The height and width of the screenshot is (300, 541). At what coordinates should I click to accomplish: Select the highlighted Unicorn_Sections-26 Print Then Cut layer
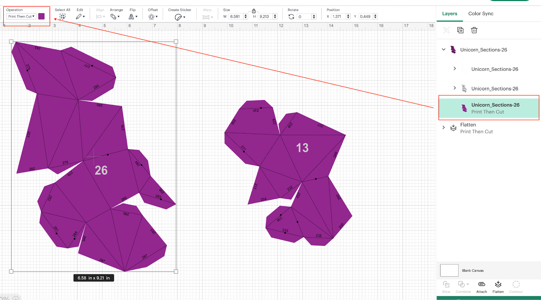[x=489, y=108]
